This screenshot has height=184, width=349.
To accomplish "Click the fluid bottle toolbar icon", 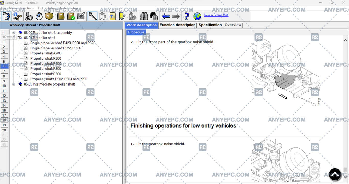I will (x=132, y=16).
